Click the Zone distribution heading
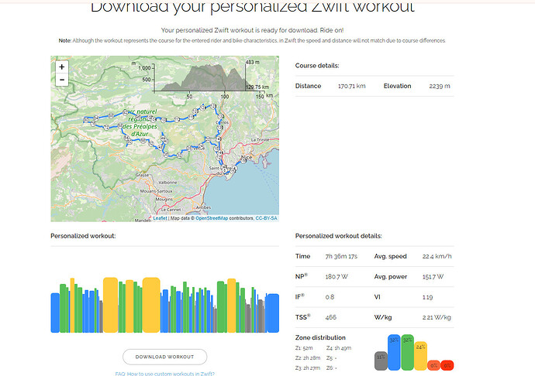This screenshot has height=376, width=535. click(320, 337)
